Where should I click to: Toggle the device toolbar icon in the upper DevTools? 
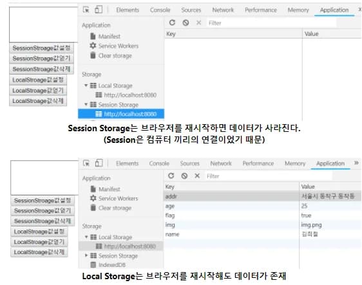coord(99,10)
